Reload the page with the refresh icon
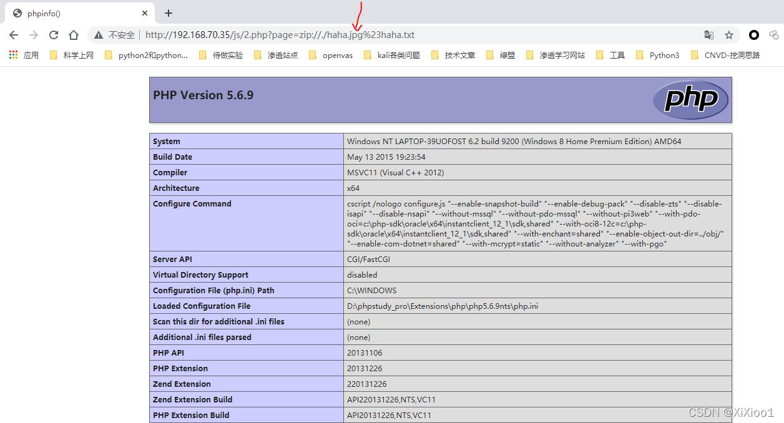The width and height of the screenshot is (784, 423). tap(54, 35)
